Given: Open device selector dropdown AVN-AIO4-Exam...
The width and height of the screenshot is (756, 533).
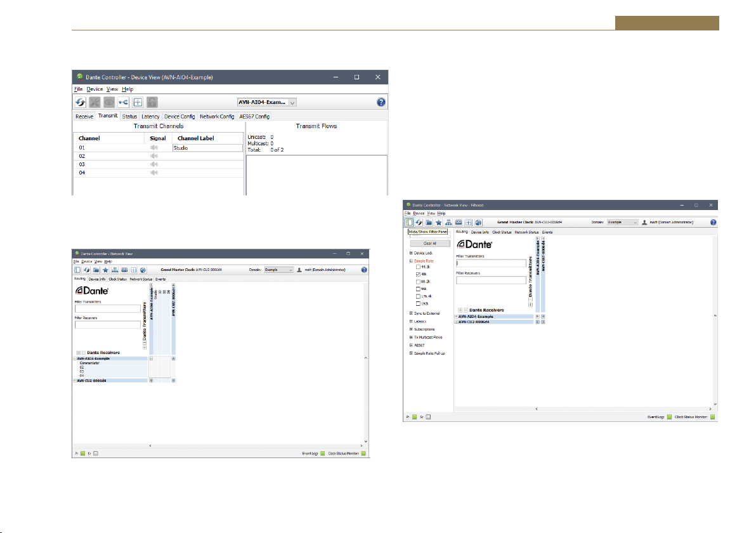Looking at the screenshot, I should (266, 102).
